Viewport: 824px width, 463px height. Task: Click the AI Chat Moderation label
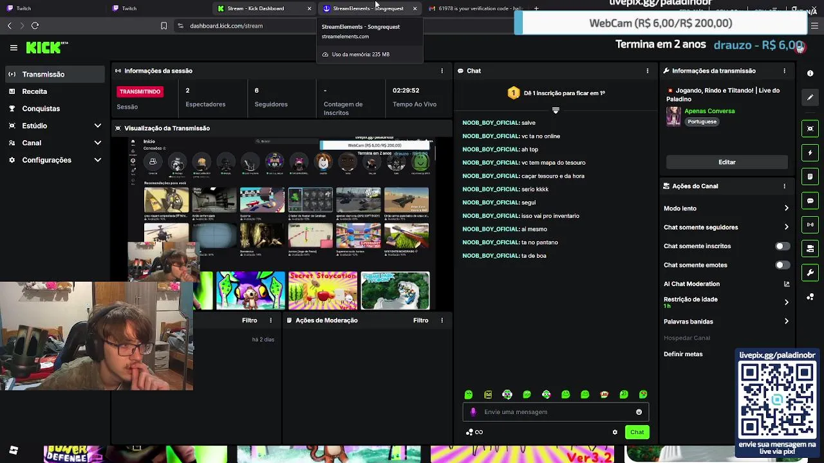coord(691,284)
